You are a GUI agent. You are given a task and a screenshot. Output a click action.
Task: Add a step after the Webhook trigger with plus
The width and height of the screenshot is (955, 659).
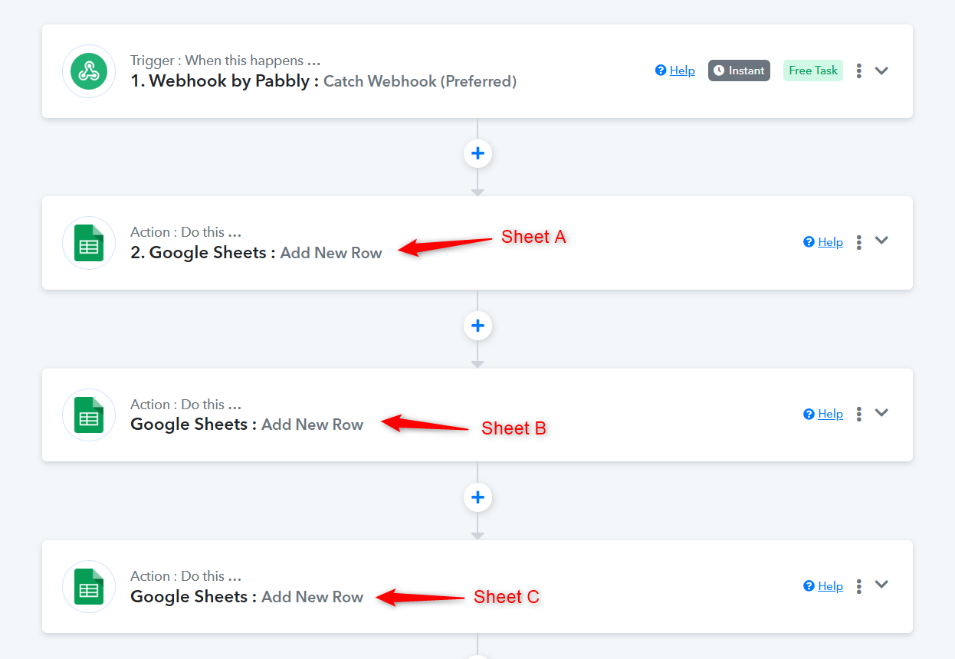click(x=477, y=153)
